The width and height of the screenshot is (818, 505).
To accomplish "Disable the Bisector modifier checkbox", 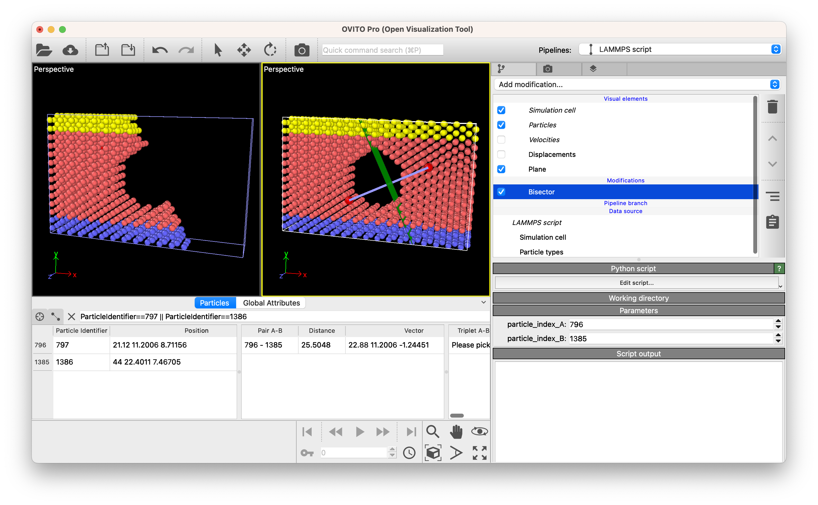I will 501,192.
